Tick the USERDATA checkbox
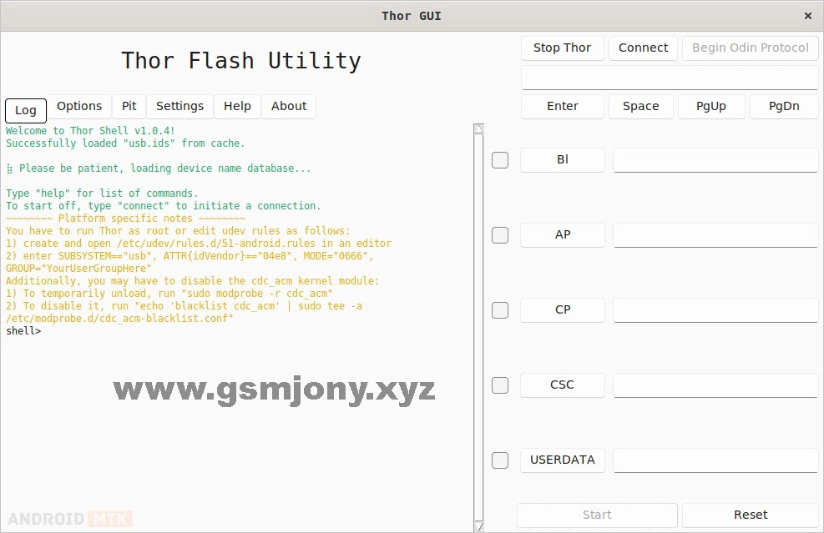Viewport: 824px width, 533px height. click(x=500, y=460)
